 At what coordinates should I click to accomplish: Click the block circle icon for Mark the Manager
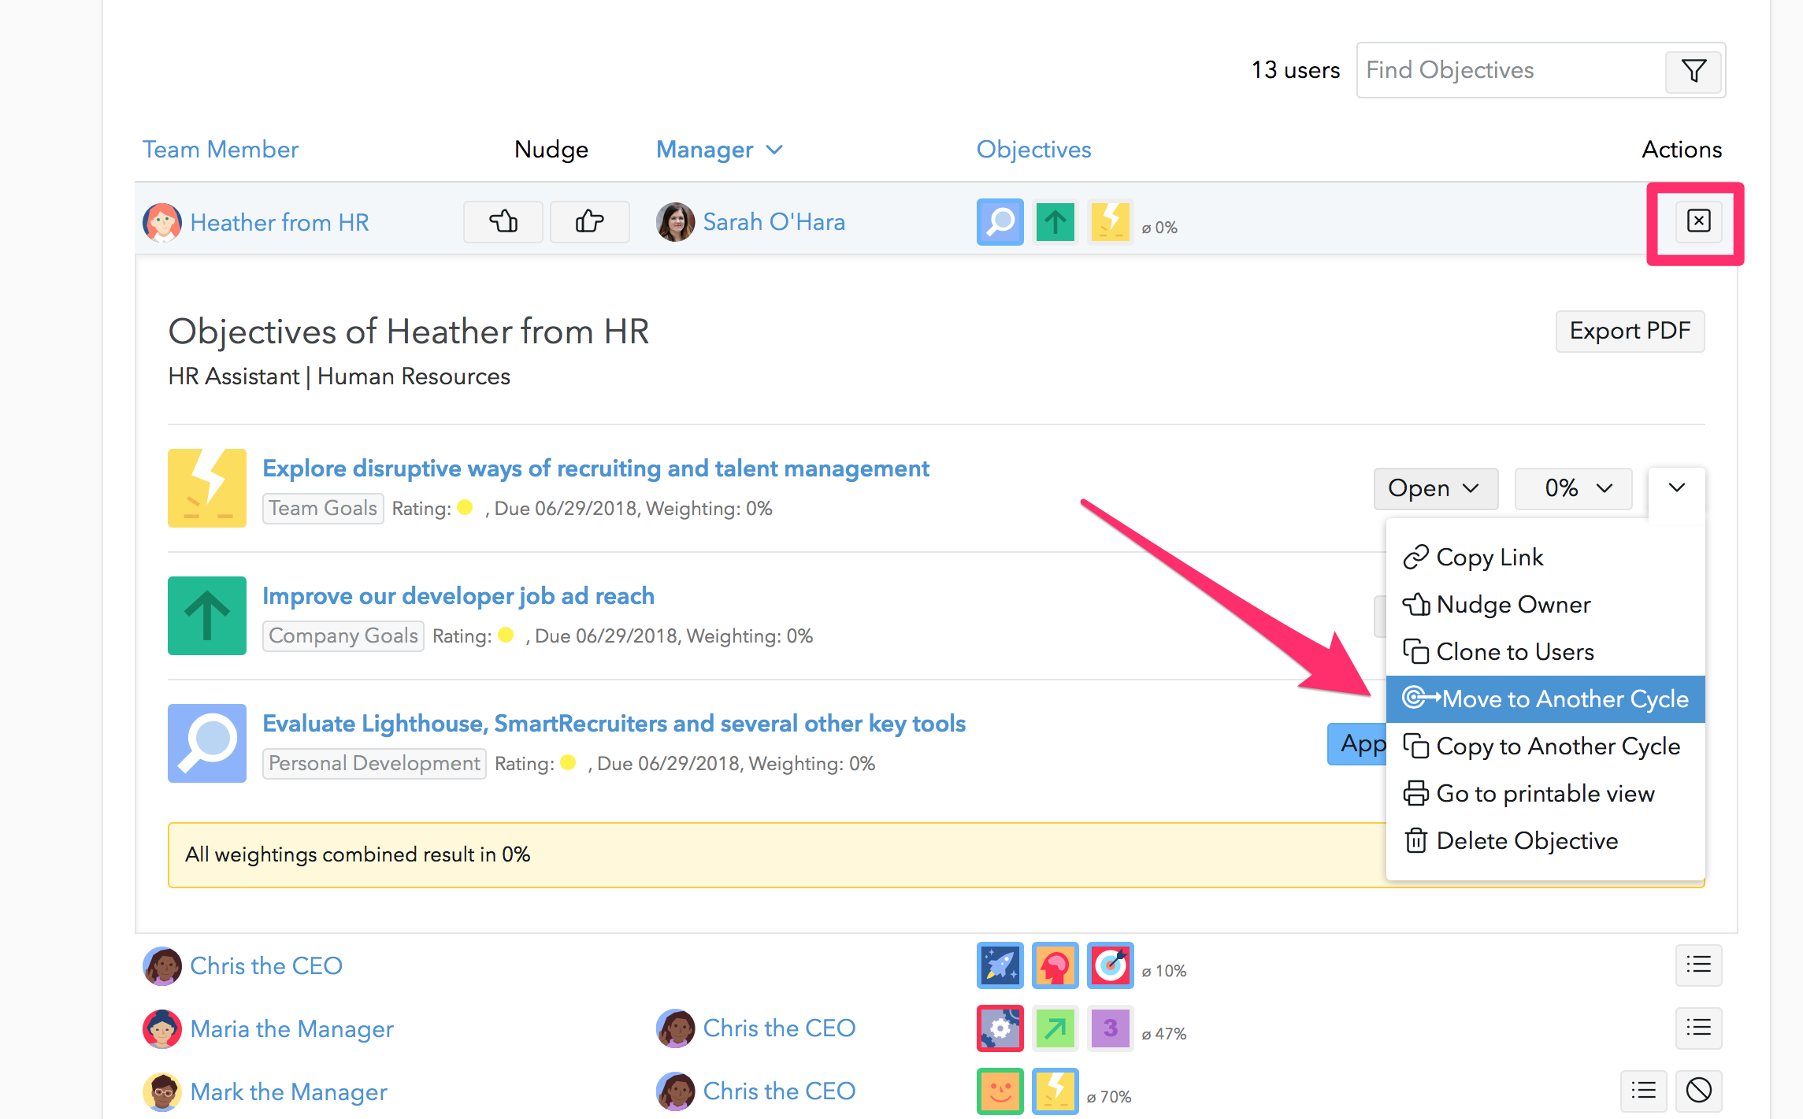[x=1698, y=1091]
